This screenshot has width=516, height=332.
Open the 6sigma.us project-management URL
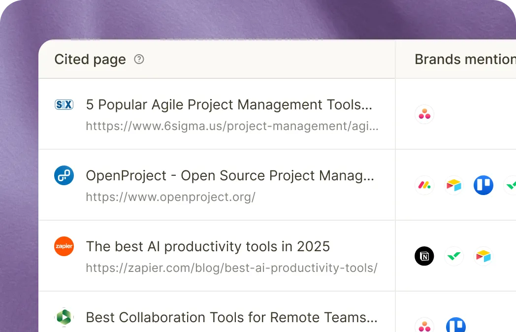[232, 126]
